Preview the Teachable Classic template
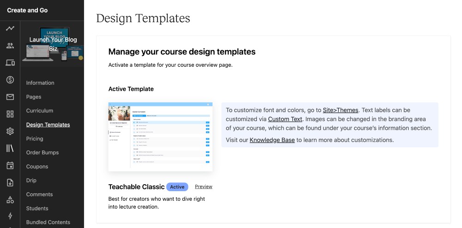Viewport: 462px width, 228px height. pos(203,187)
